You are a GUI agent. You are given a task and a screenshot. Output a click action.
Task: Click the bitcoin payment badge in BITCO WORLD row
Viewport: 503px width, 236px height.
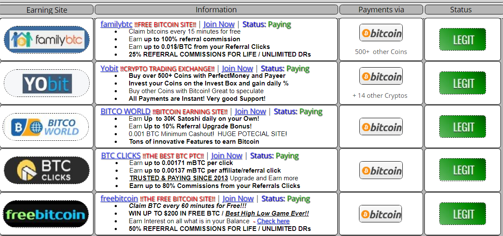coord(381,127)
